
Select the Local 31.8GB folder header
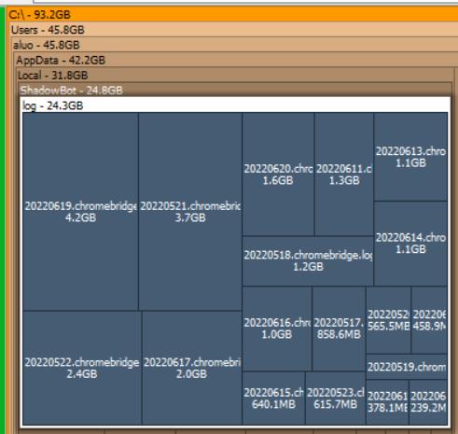(235, 75)
